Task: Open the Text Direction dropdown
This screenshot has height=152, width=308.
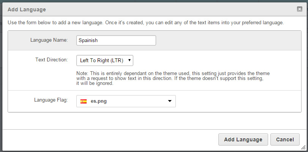Action: (x=104, y=60)
